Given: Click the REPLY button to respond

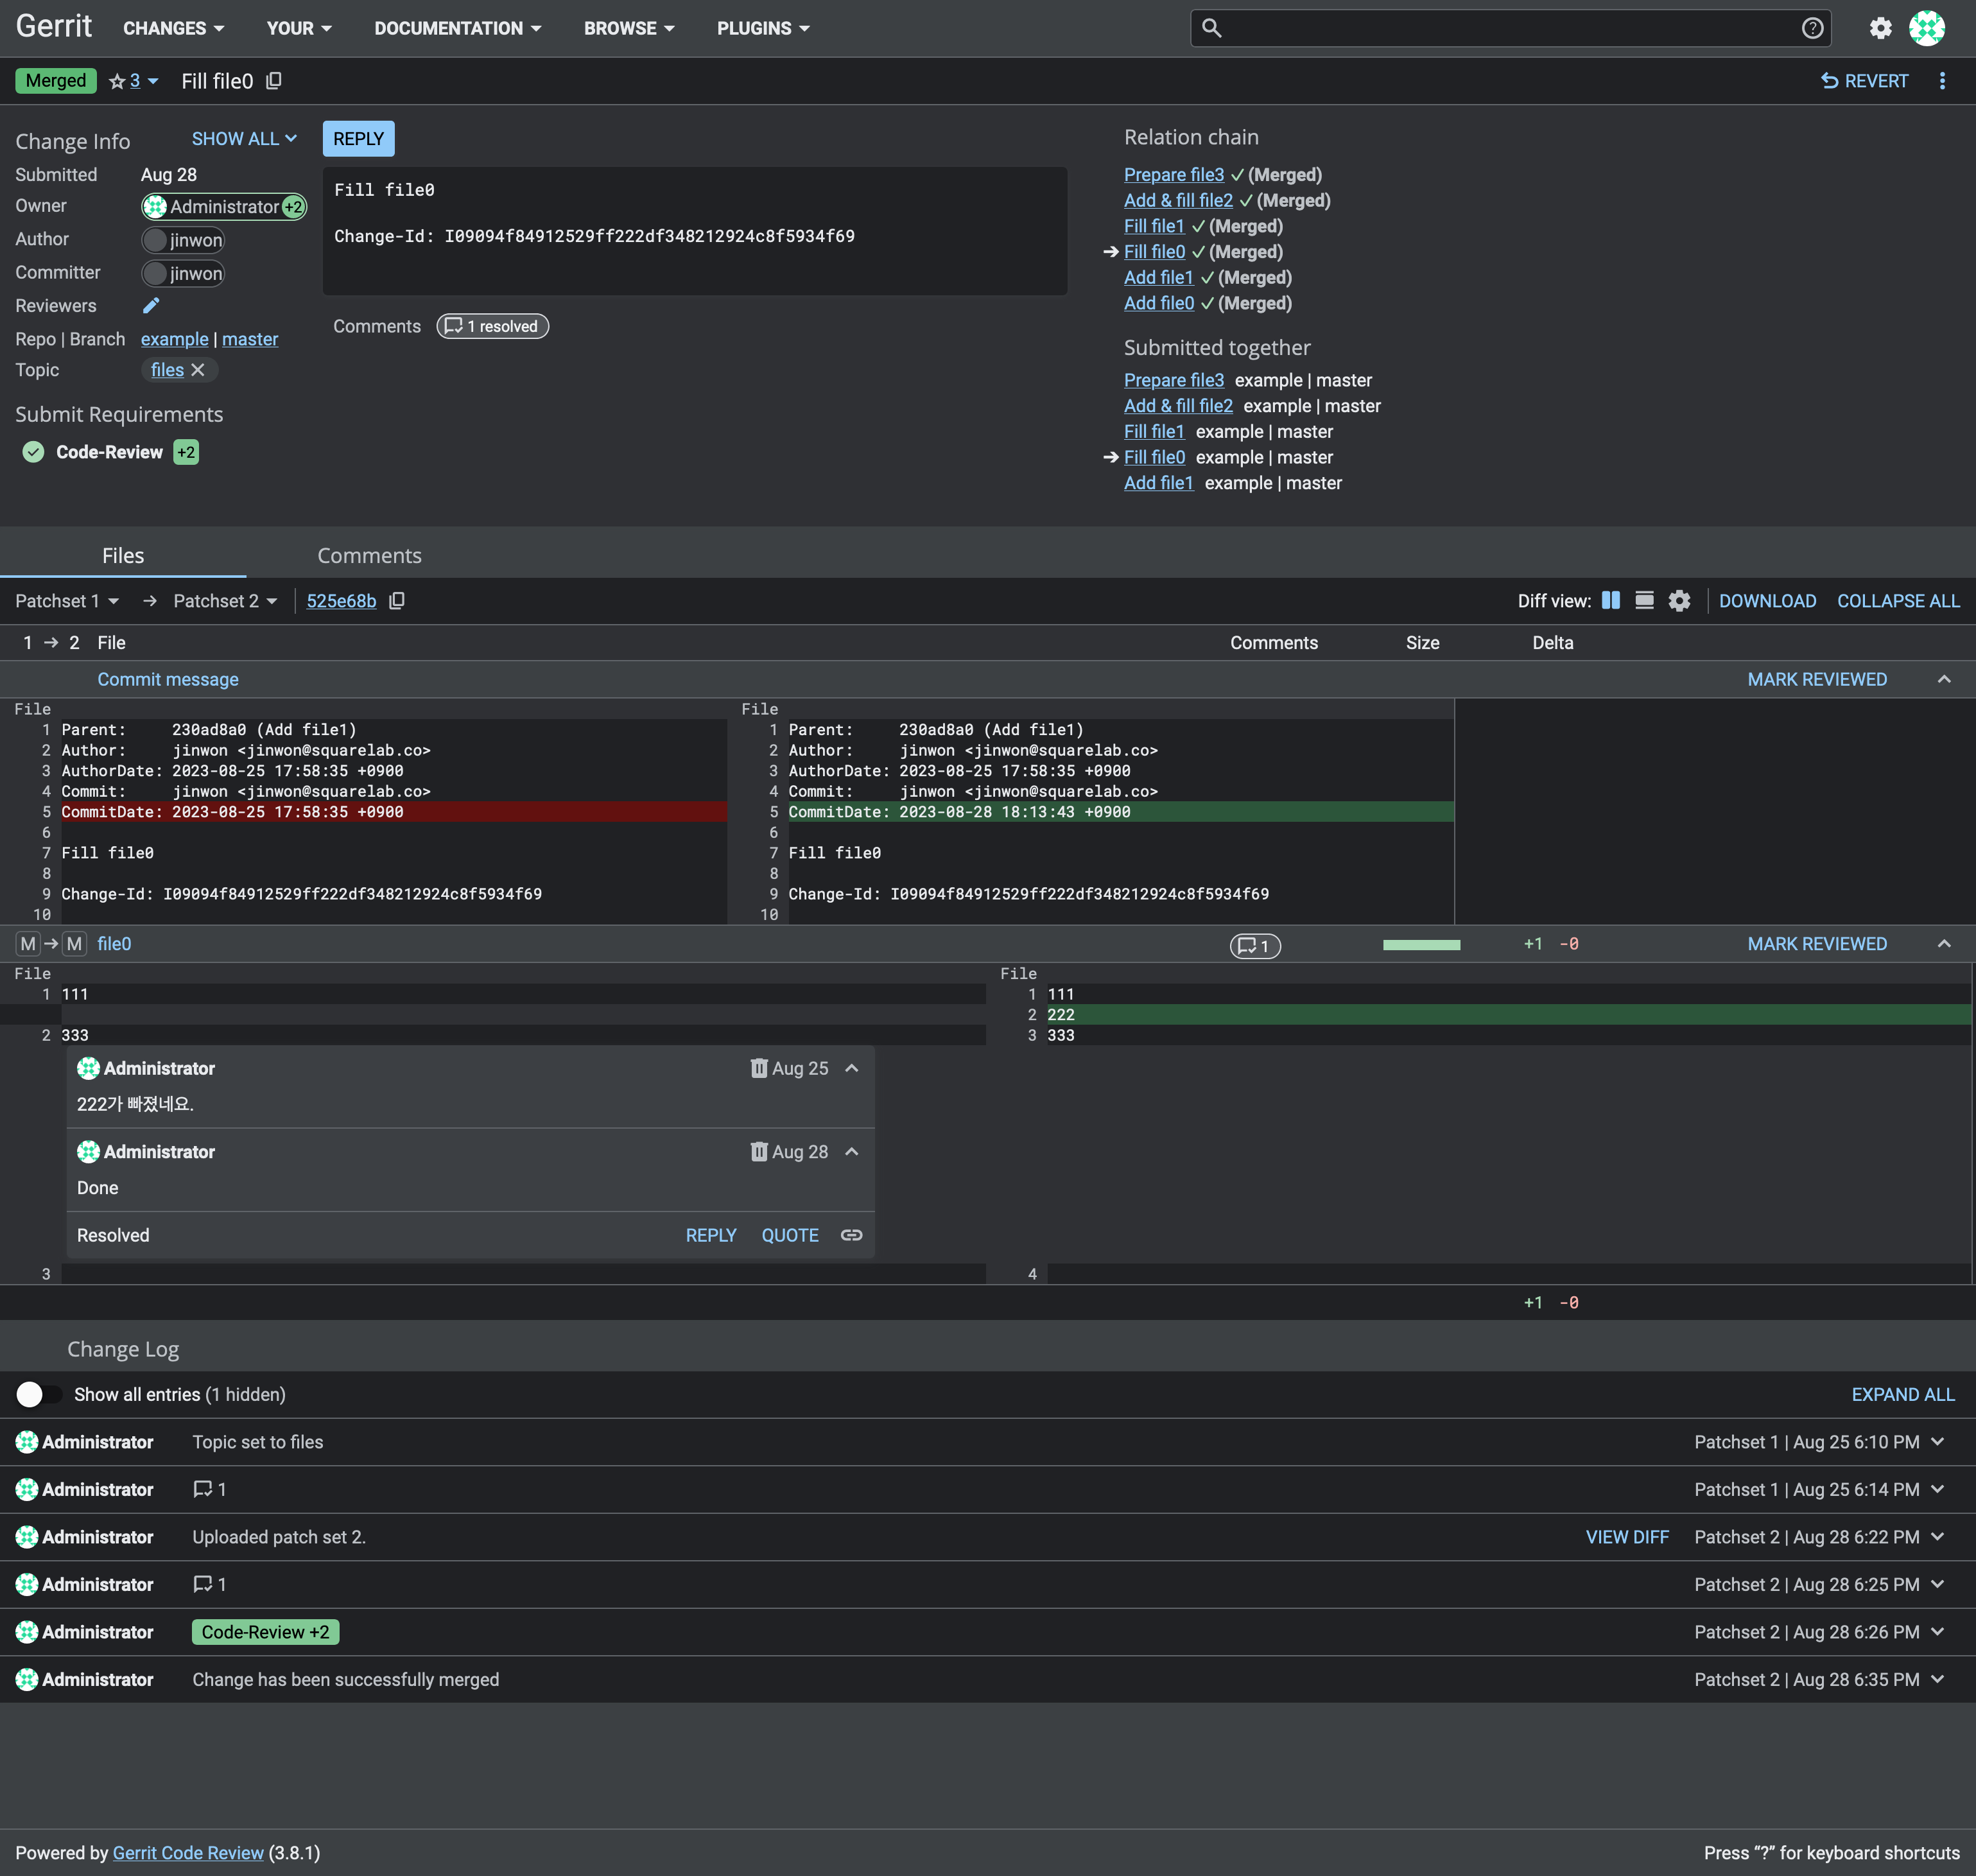Looking at the screenshot, I should 360,137.
